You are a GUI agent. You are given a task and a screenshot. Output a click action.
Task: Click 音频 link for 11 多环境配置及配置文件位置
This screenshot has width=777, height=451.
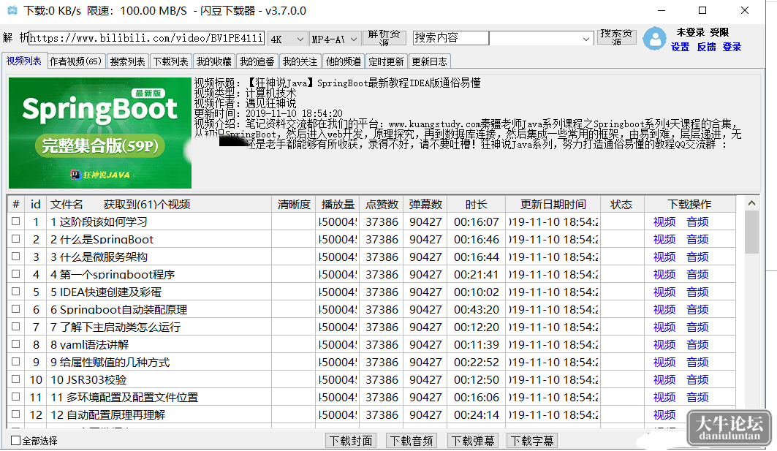698,397
